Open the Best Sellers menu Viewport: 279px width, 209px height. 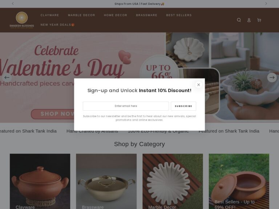pyautogui.click(x=179, y=15)
